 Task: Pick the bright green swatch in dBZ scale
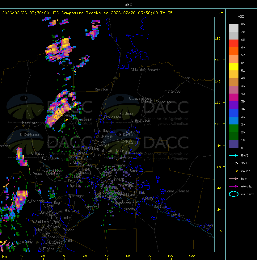click(234, 128)
